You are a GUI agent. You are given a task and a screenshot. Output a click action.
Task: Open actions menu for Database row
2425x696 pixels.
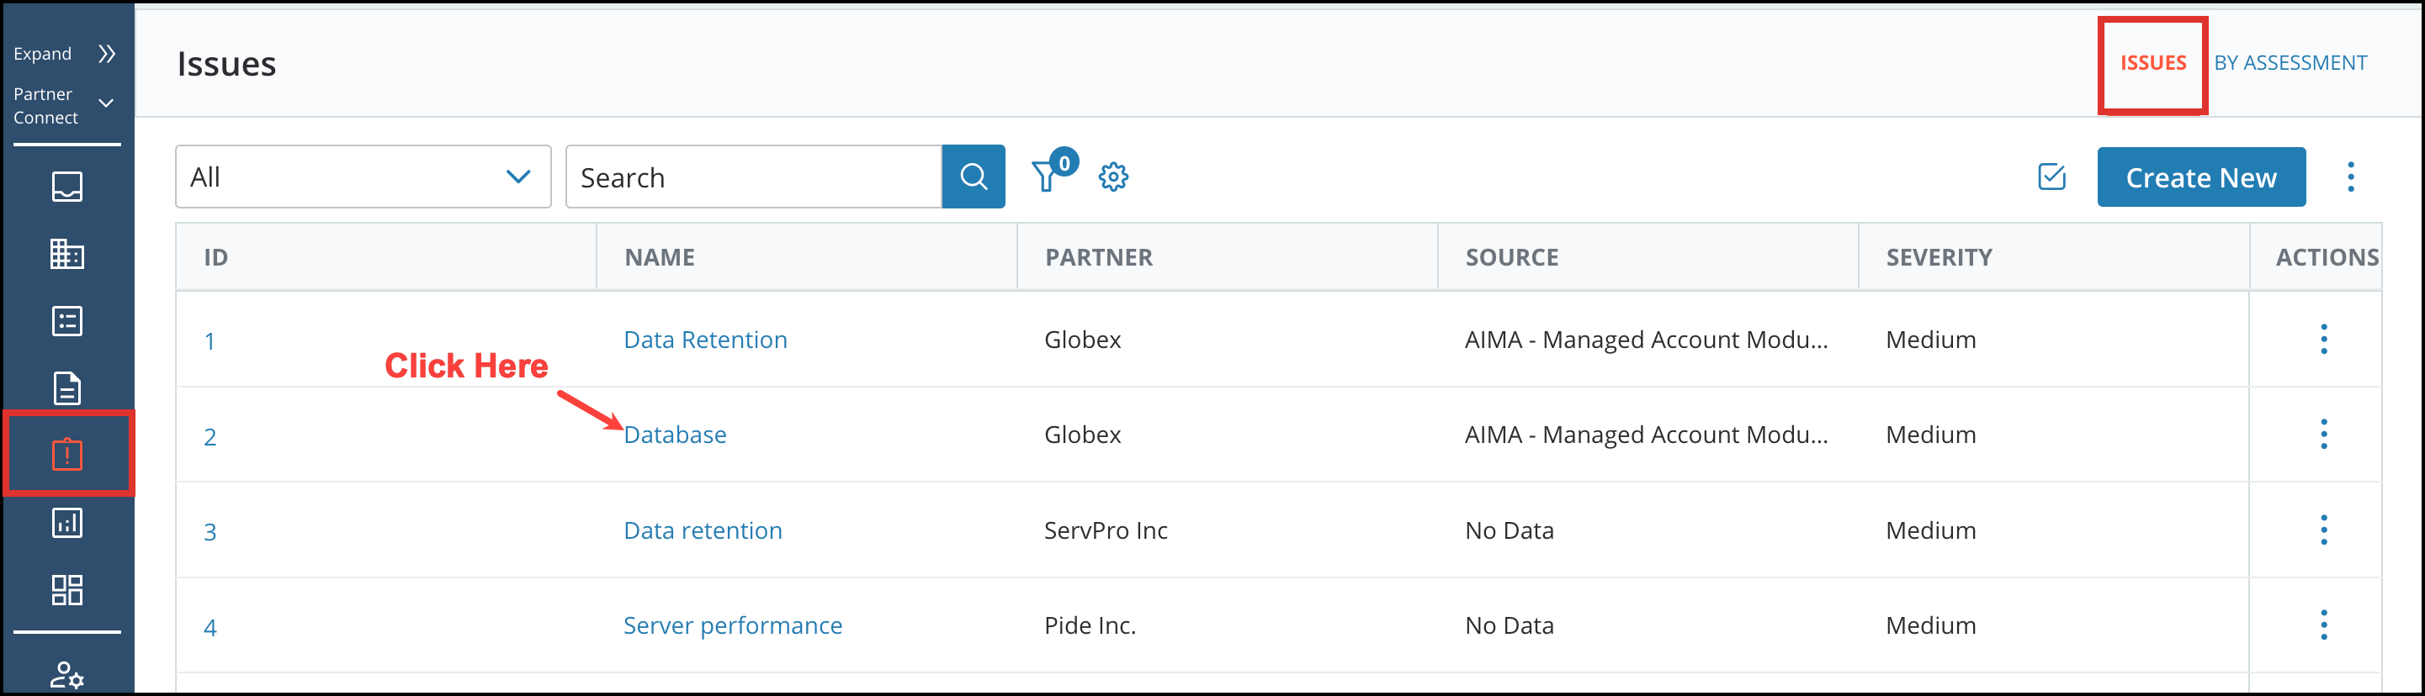pyautogui.click(x=2323, y=434)
